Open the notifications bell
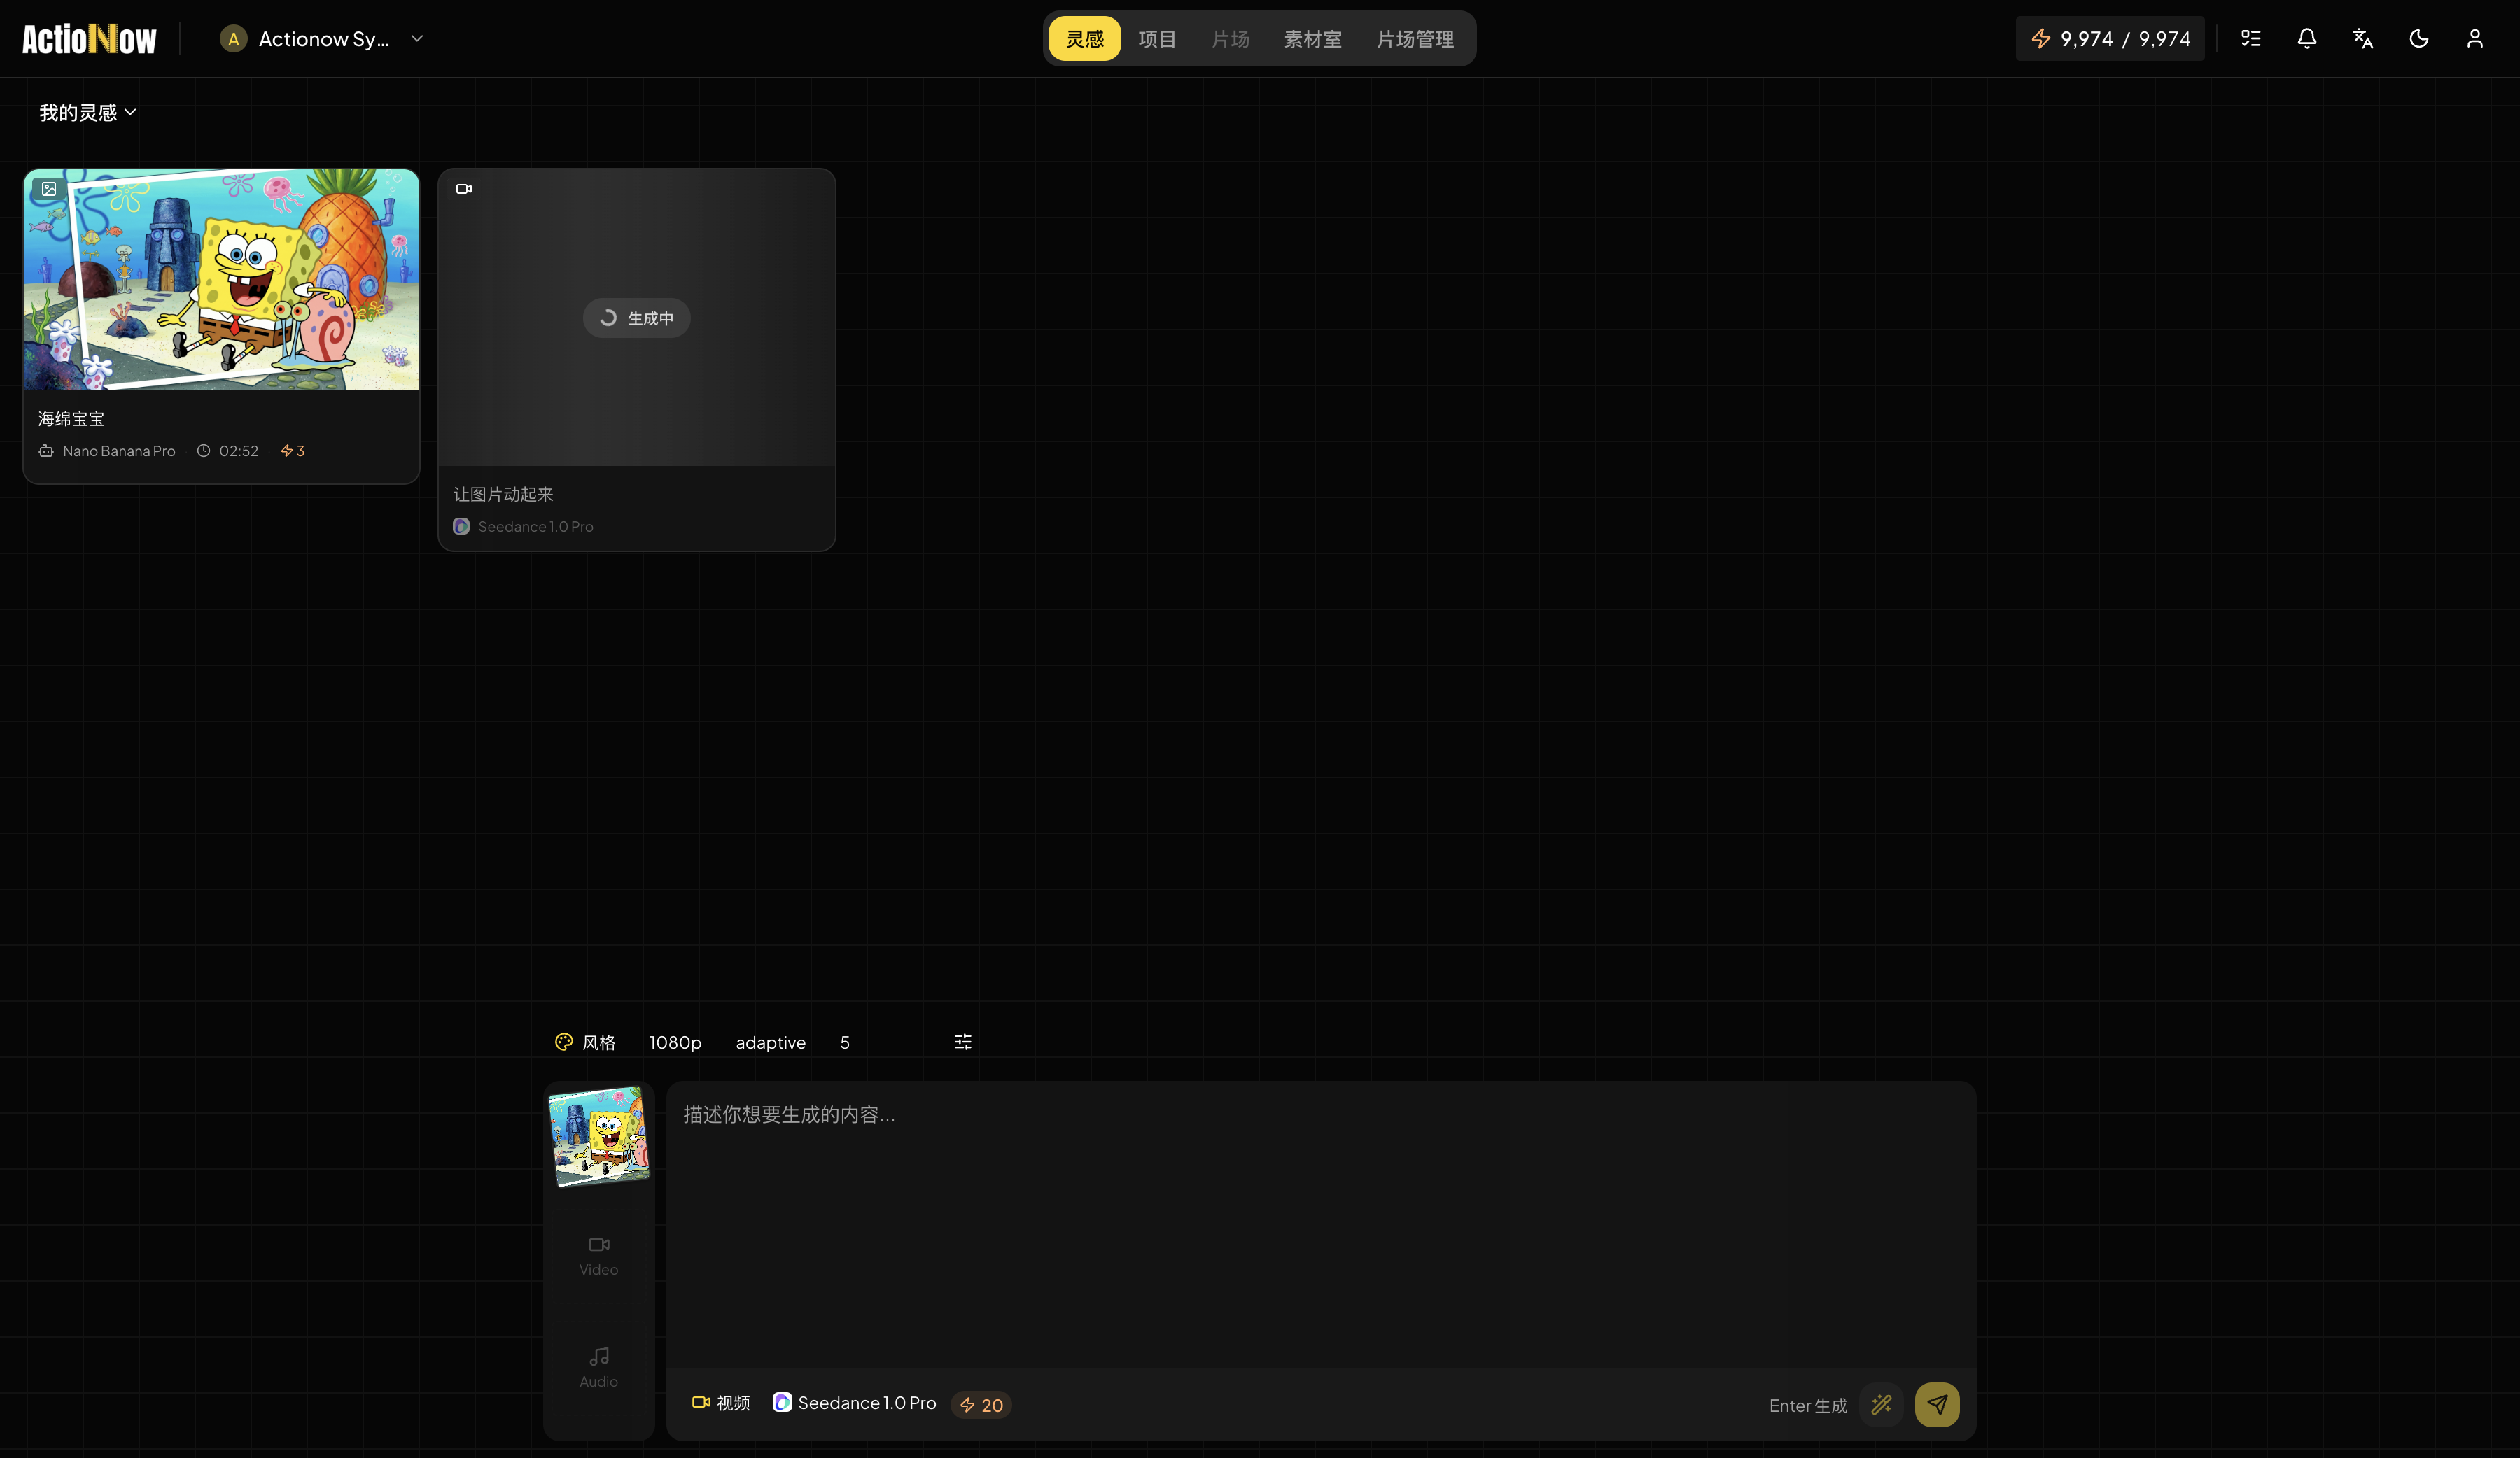 [x=2306, y=38]
